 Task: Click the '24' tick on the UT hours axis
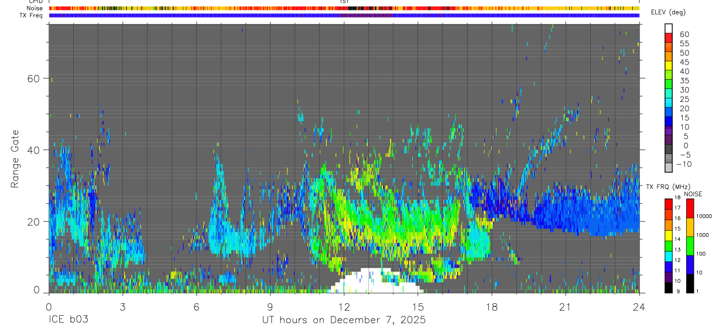coord(639,306)
